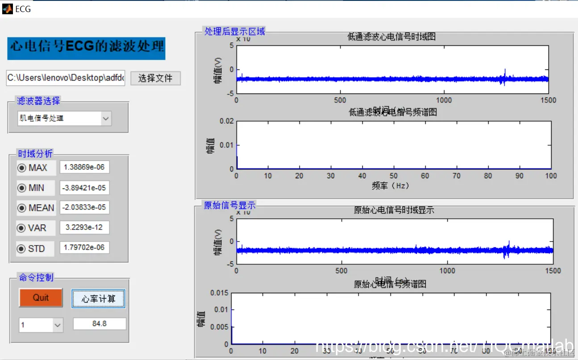Viewport: 578px width, 360px height.
Task: Click inside the original ECG time-domain plot
Action: point(394,241)
